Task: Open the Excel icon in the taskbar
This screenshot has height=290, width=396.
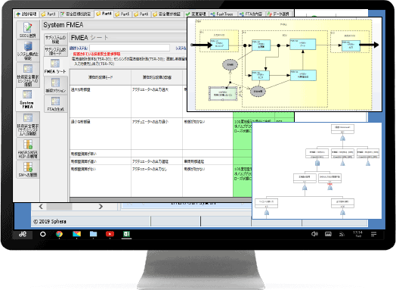Action: coord(126,234)
